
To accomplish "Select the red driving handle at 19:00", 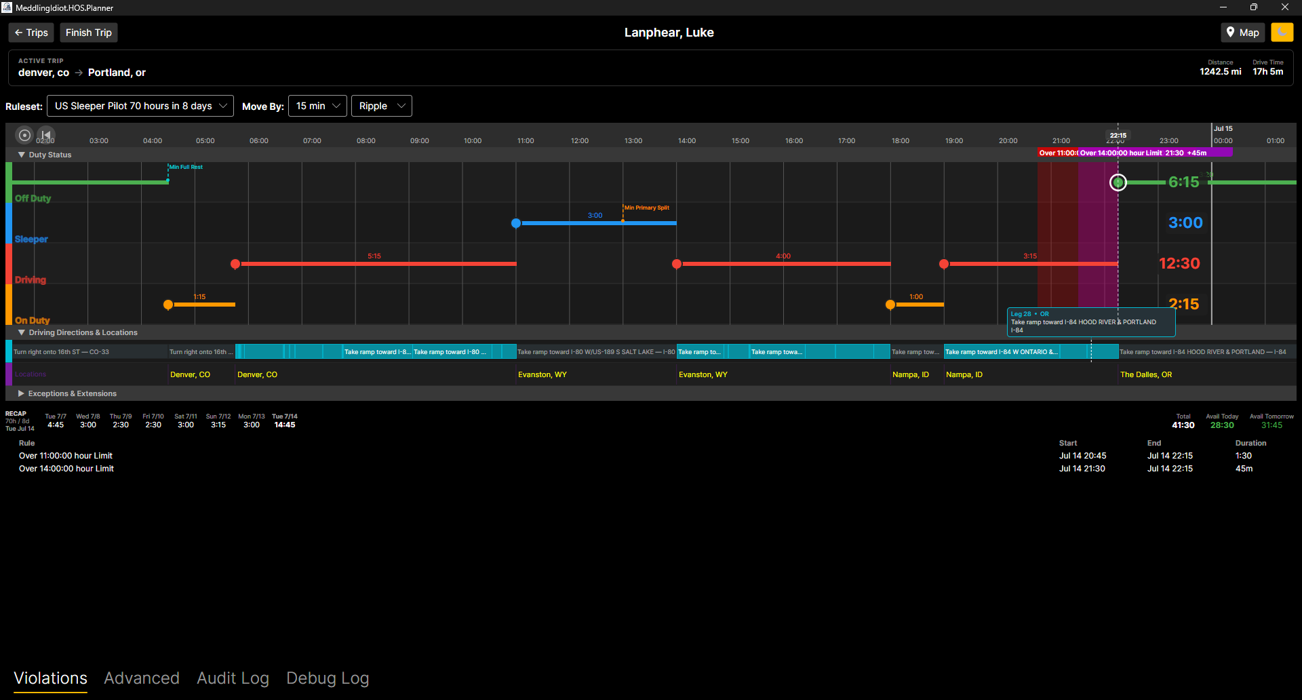I will point(944,264).
